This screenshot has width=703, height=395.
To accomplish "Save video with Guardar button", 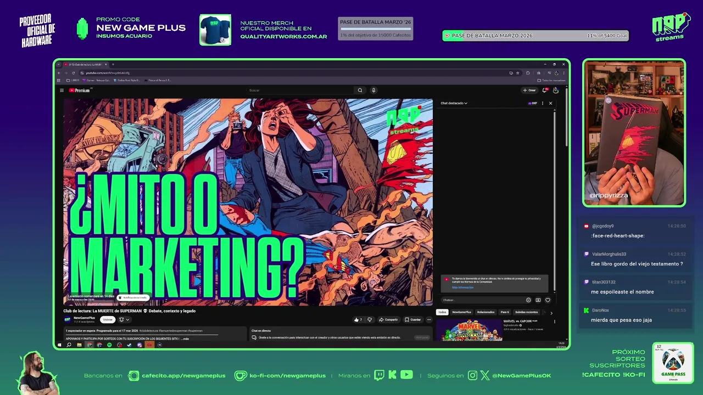I will (x=412, y=320).
